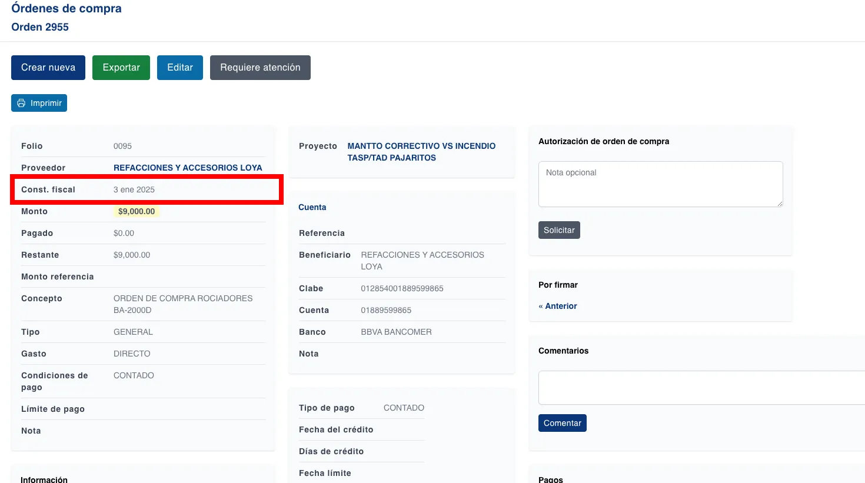Select the Const. fiscal date 3 ene 2025
Viewport: 865px width, 483px height.
(134, 189)
